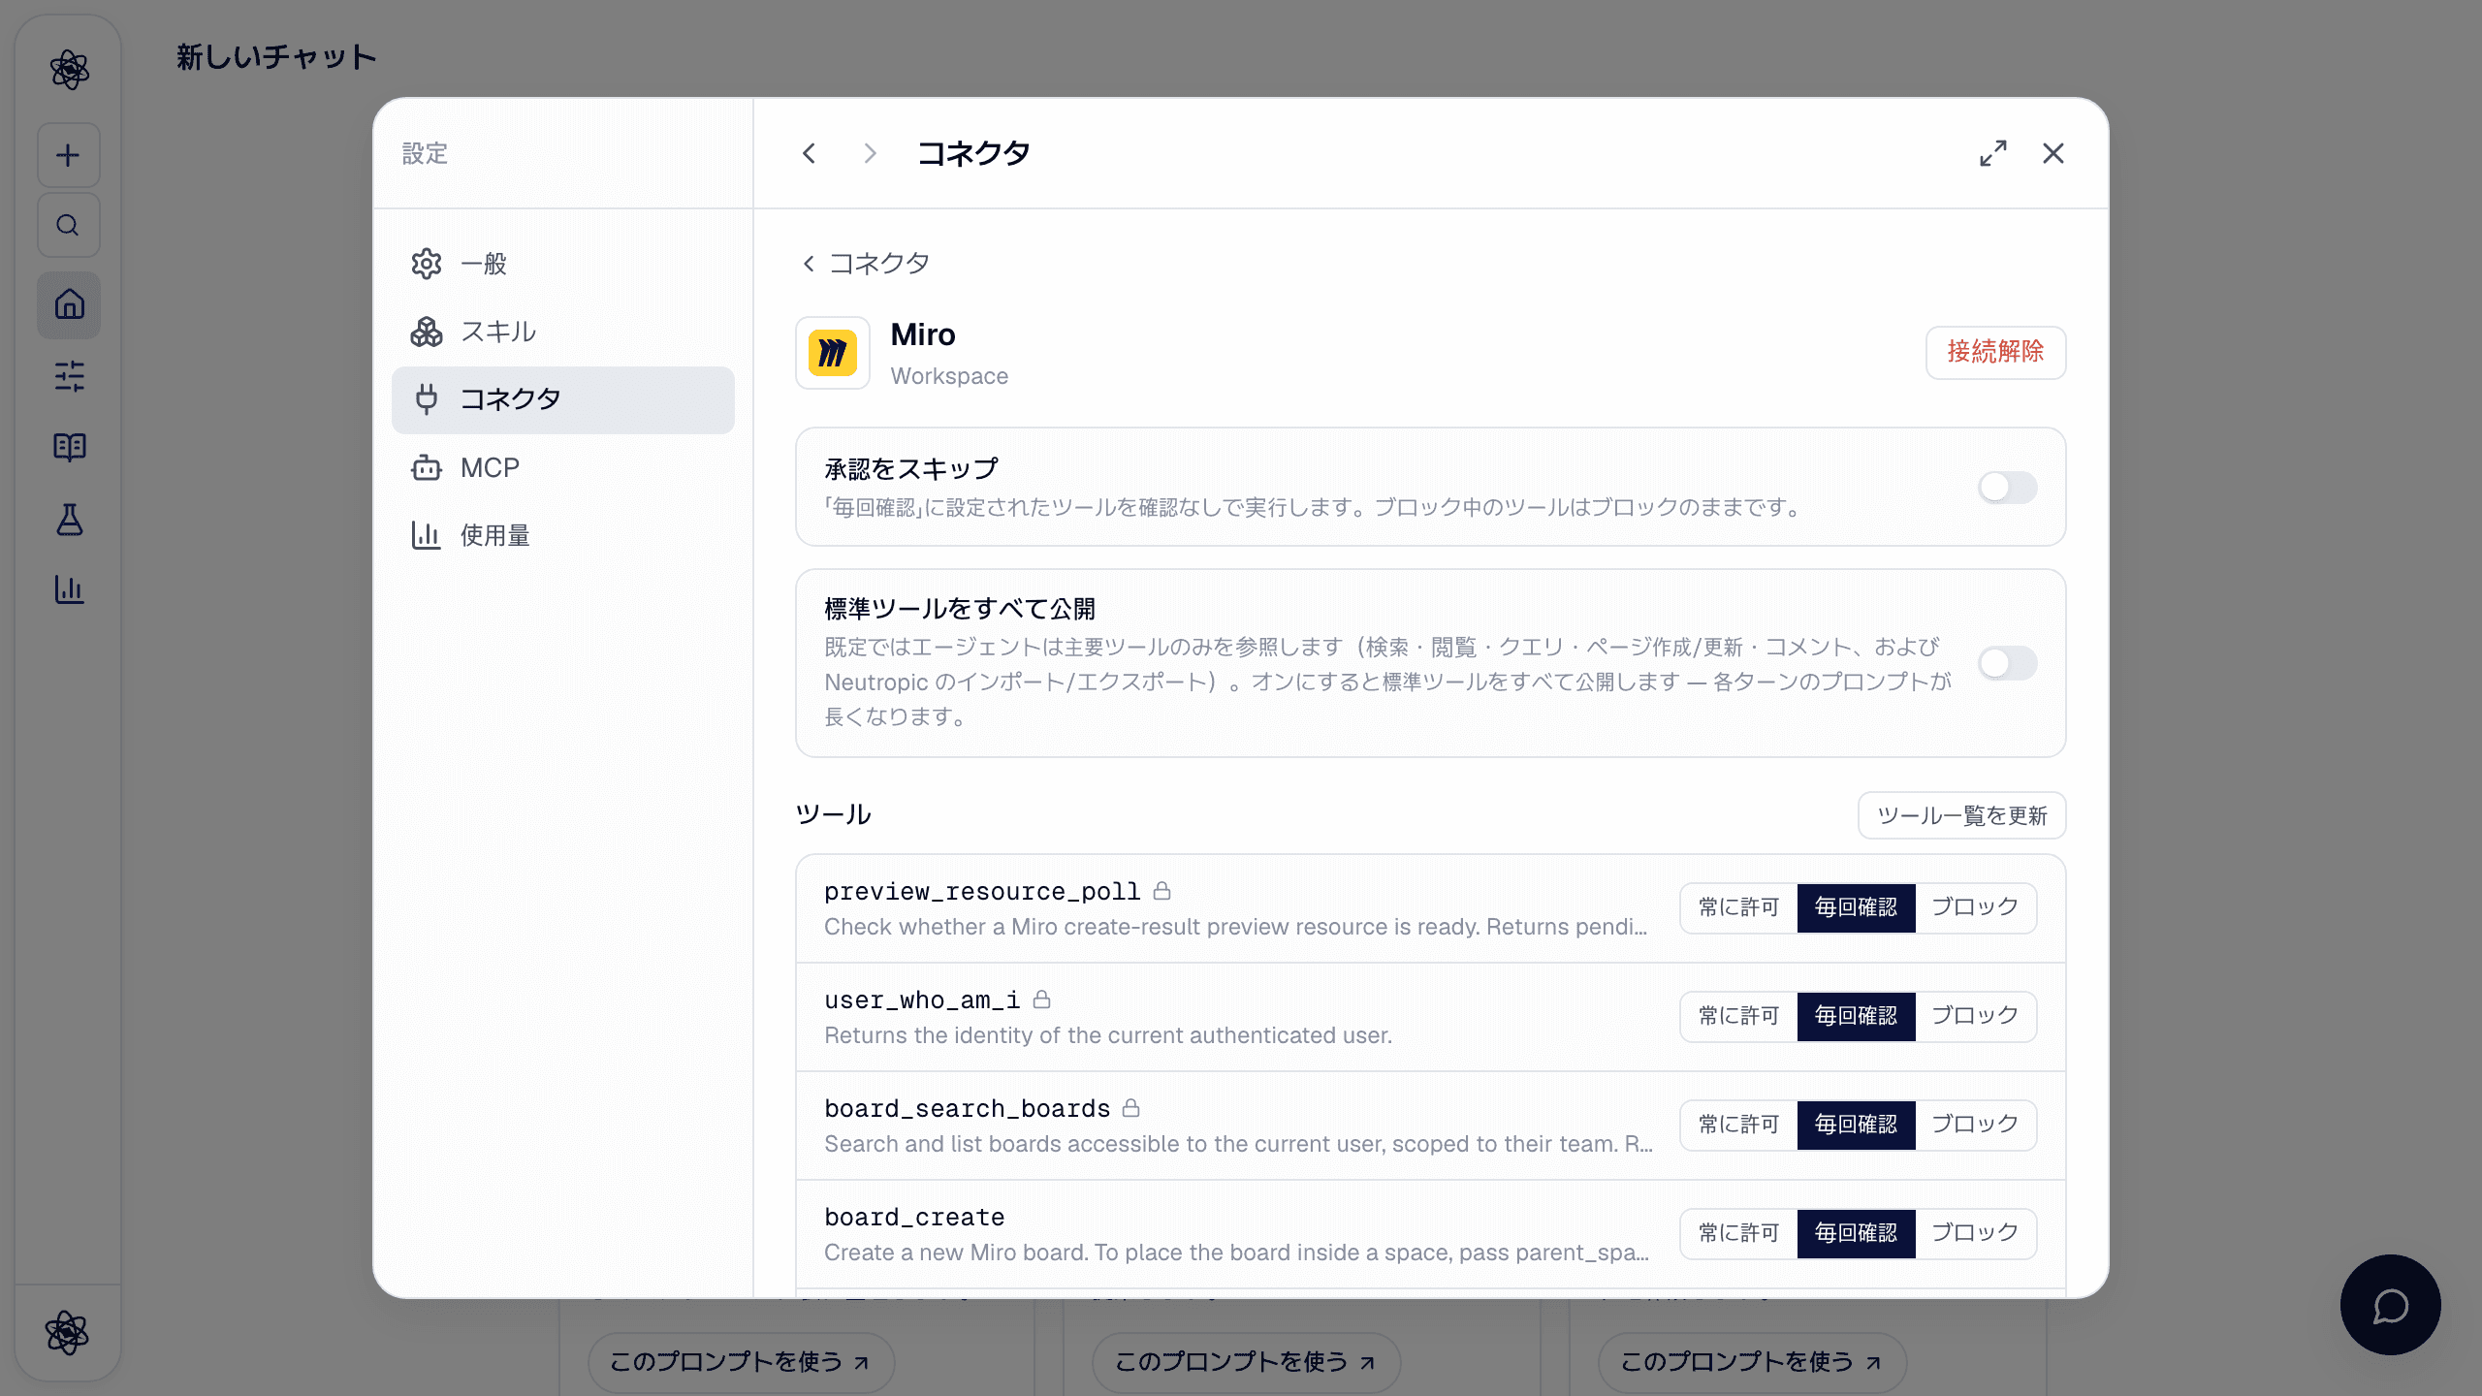
Task: Click lock icon beside board_search_boards
Action: pyautogui.click(x=1130, y=1108)
